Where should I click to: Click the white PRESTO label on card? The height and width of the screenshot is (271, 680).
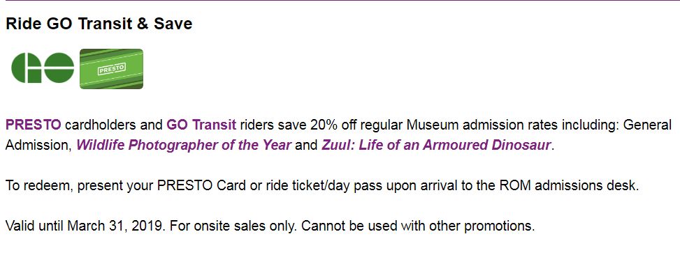point(111,69)
